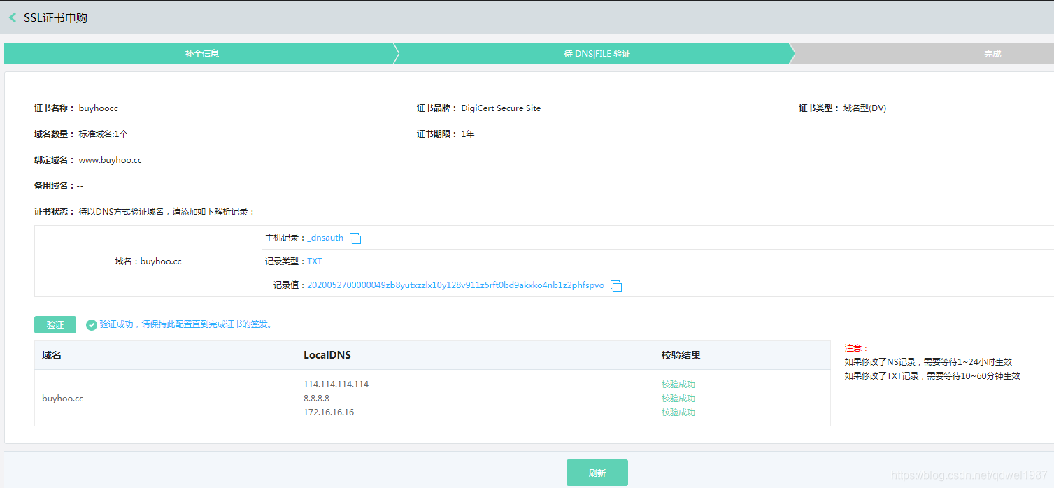Click certificate type 域名型(DV)
Screen dimensions: 1054x488
tap(864, 108)
